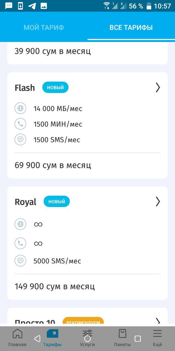Open Пакеты shopping bag icon
Viewport: 175px width, 351px height.
[122, 334]
